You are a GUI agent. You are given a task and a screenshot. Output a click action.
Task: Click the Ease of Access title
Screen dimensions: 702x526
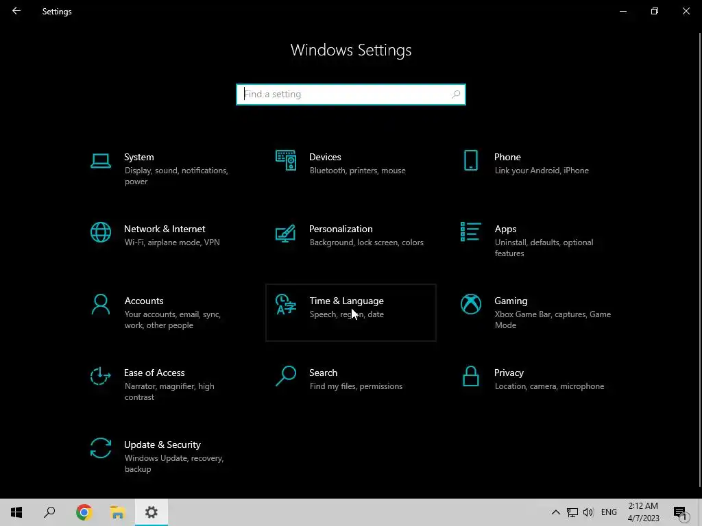[154, 373]
